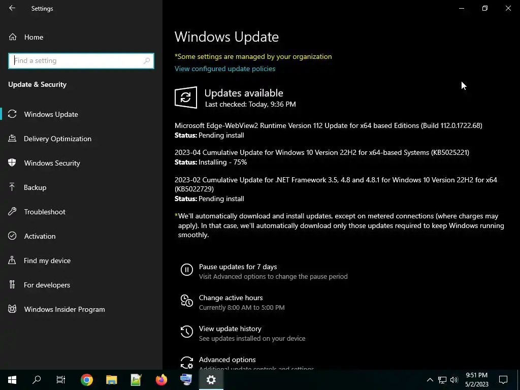Open the Delivery Optimization icon
The height and width of the screenshot is (390, 520).
tap(12, 138)
